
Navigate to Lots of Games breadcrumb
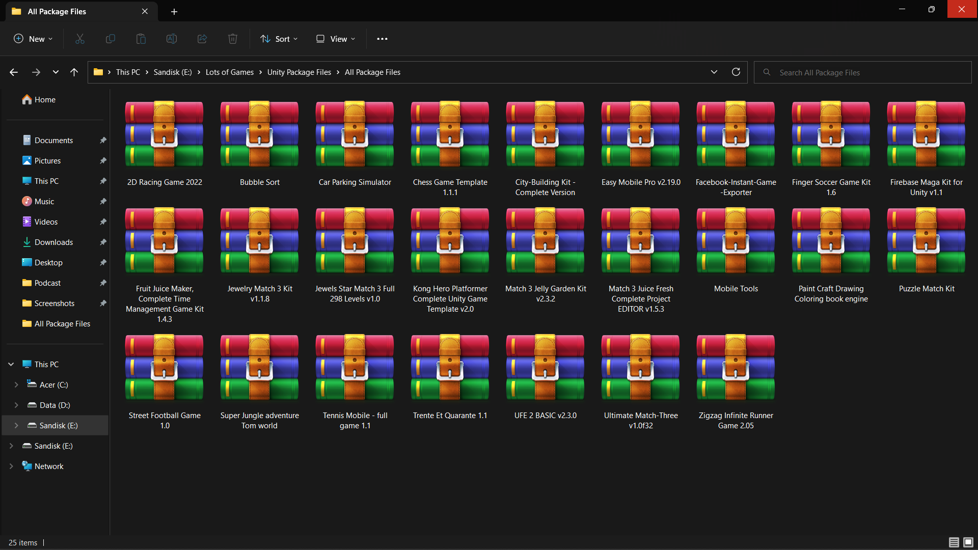[x=229, y=72]
